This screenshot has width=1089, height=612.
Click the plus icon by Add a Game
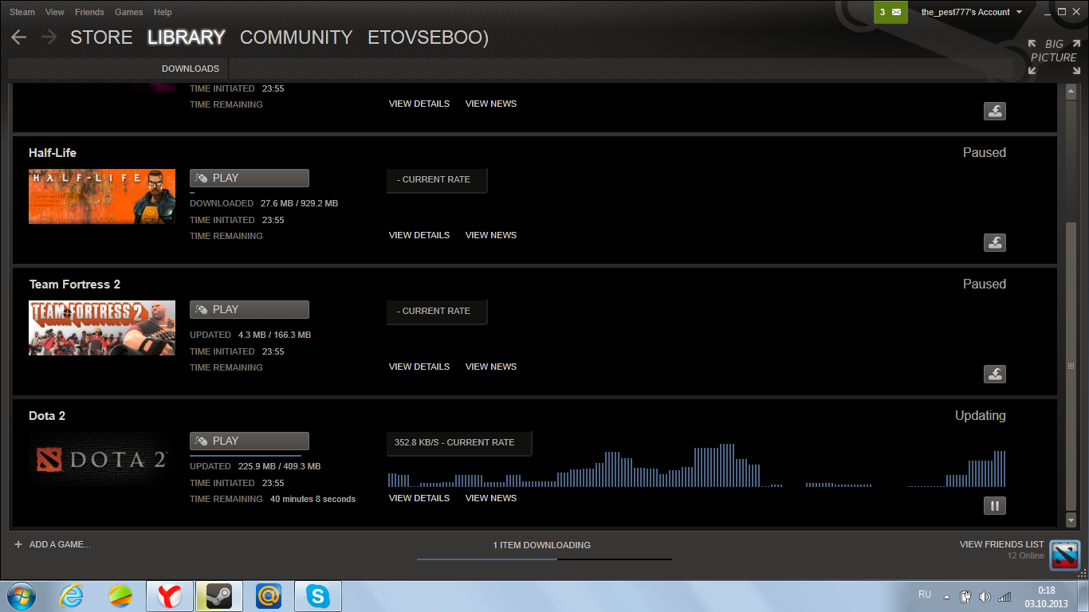pyautogui.click(x=18, y=544)
